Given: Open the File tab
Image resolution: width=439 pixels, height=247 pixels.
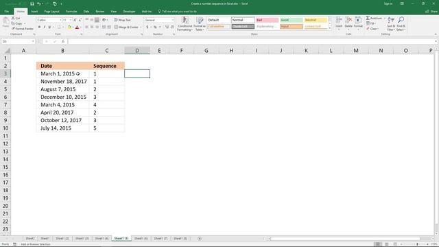Looking at the screenshot, I should [7, 12].
